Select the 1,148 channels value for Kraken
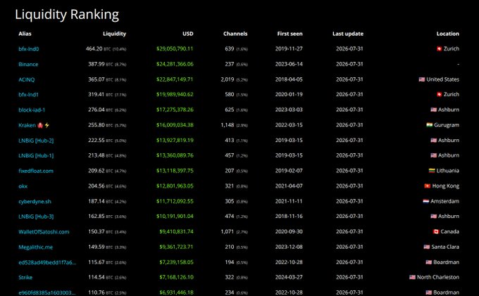The image size is (479, 296). 228,125
